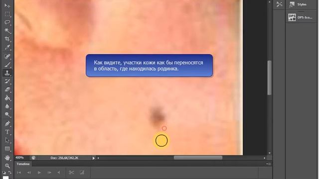Open the Timeline panel options menu
This screenshot has height=179, width=319.
point(269,164)
